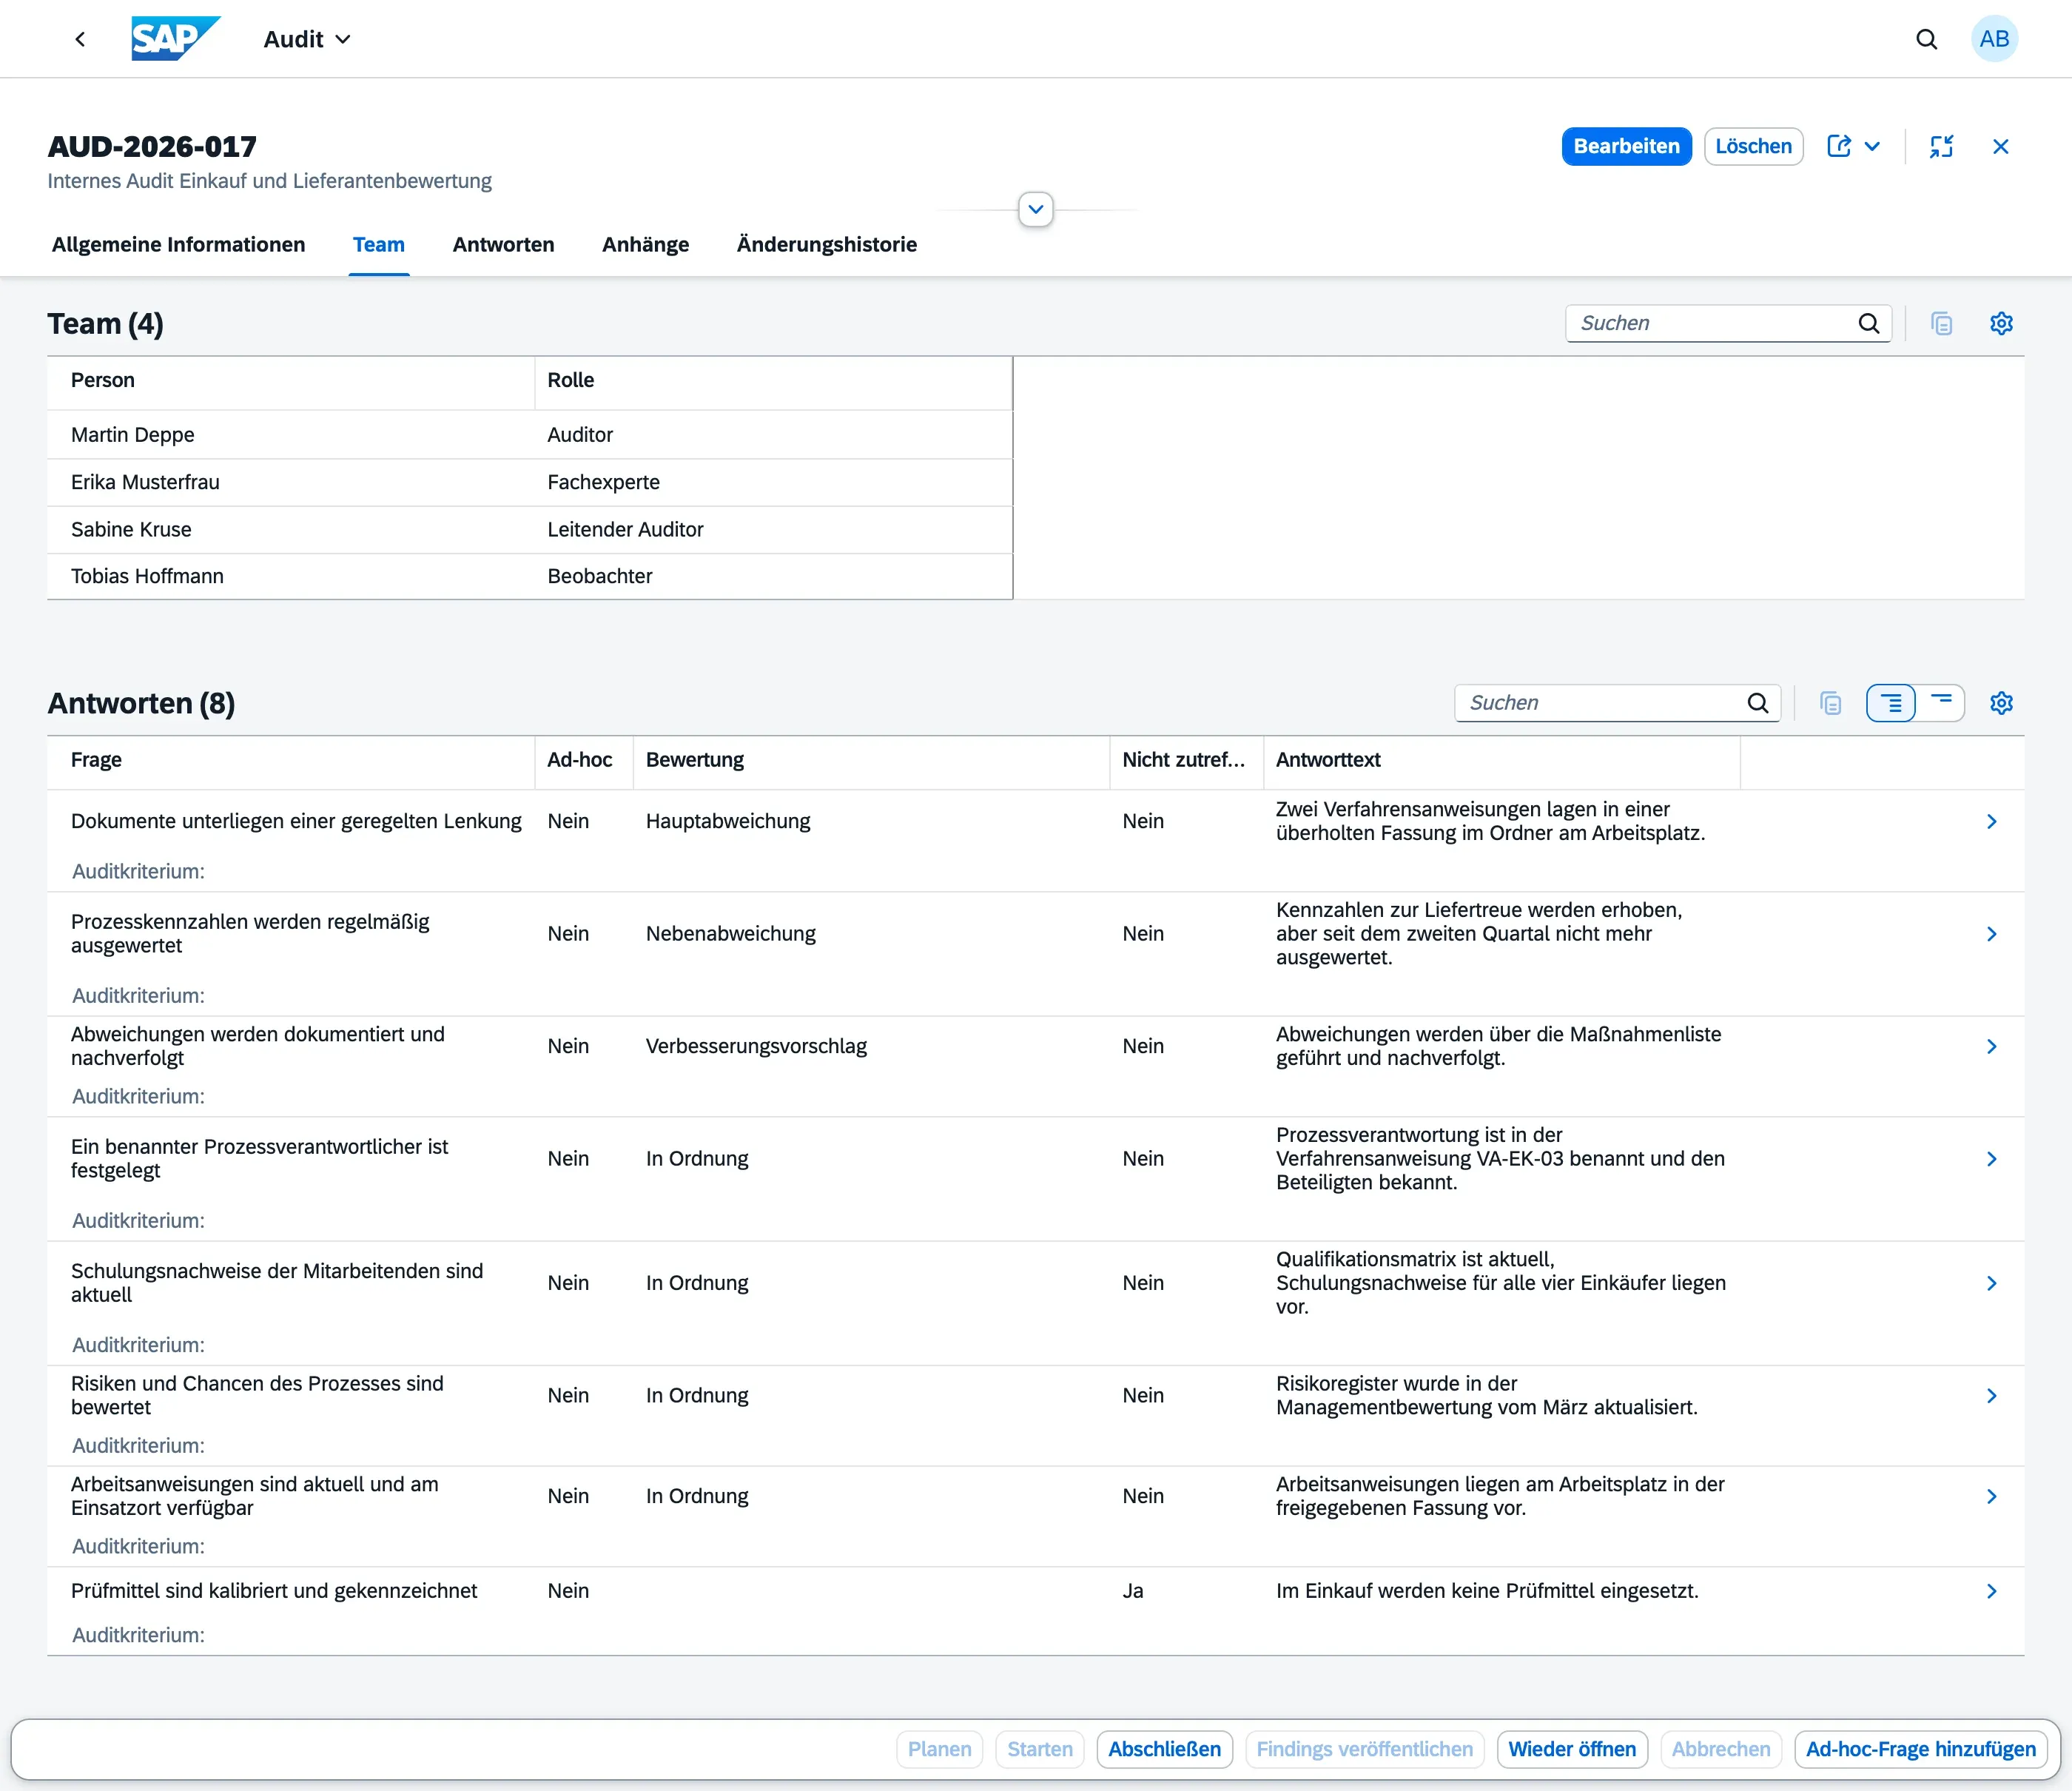Switch to Allgemeine Informationen tab
The width and height of the screenshot is (2072, 1791).
pyautogui.click(x=178, y=244)
